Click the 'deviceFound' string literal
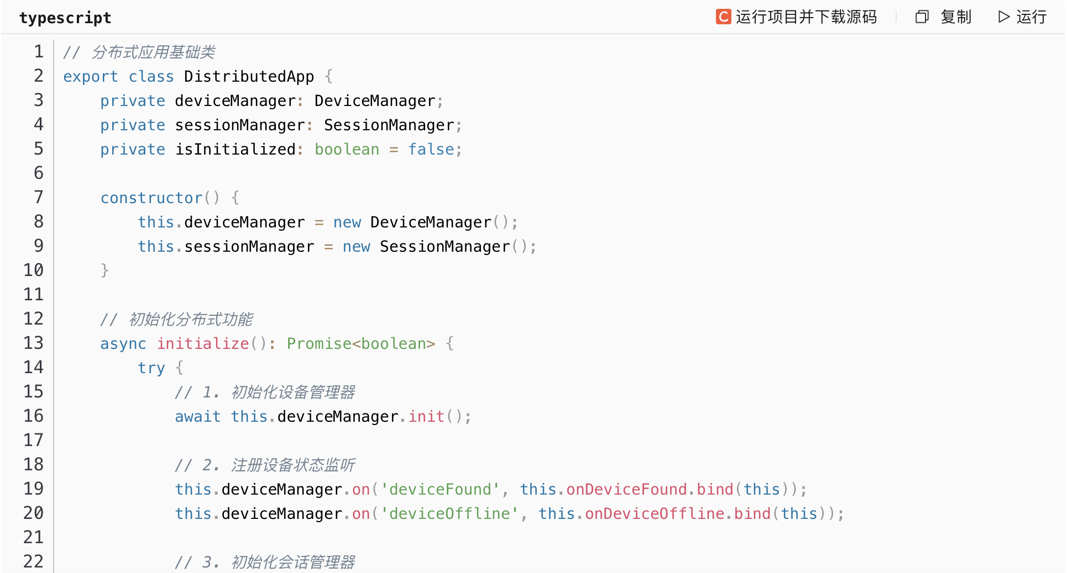Viewport: 1067px width, 573px height. 440,490
